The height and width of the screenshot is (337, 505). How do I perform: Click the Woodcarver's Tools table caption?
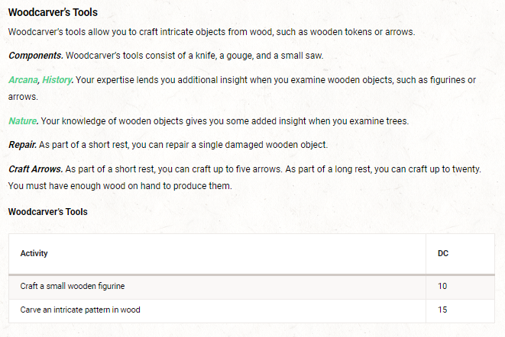47,211
